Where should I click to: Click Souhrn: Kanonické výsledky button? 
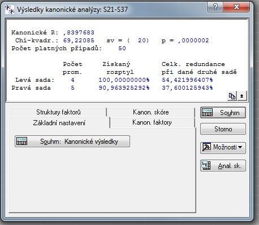72,141
